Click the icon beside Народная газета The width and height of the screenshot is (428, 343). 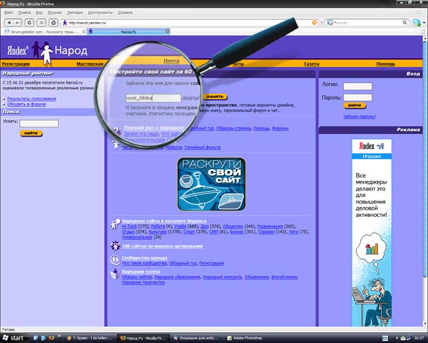pyautogui.click(x=115, y=274)
